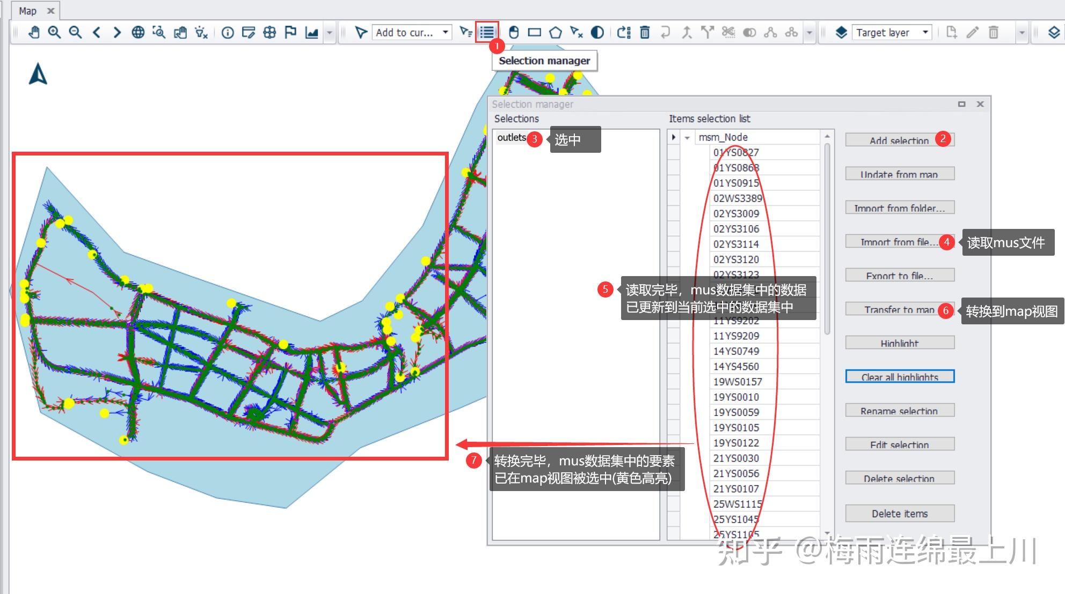Click the Zoom to full extent globe icon
This screenshot has height=594, width=1065.
(x=138, y=33)
